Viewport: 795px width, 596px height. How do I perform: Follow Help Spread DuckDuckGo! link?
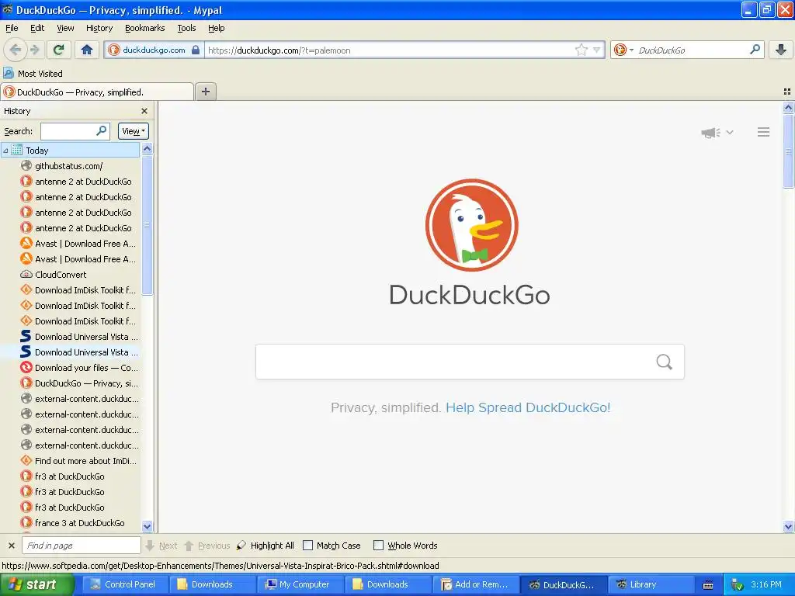pyautogui.click(x=528, y=407)
